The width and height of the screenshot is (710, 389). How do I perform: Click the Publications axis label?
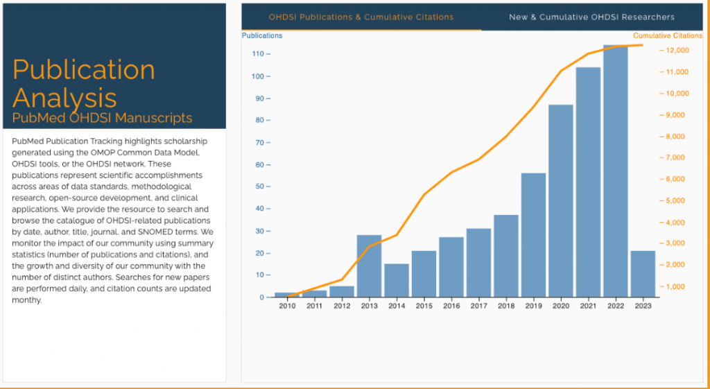(x=262, y=35)
